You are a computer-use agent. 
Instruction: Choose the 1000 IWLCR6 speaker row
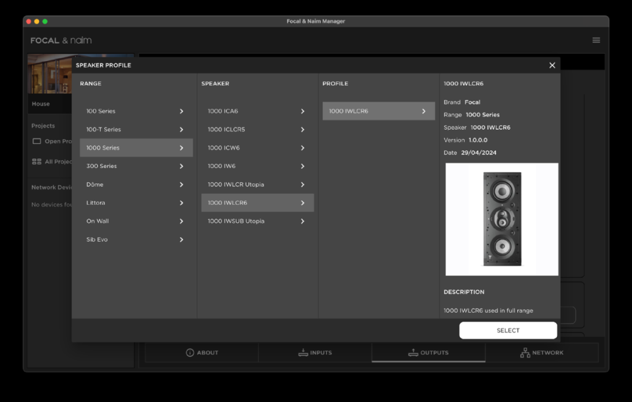(257, 203)
